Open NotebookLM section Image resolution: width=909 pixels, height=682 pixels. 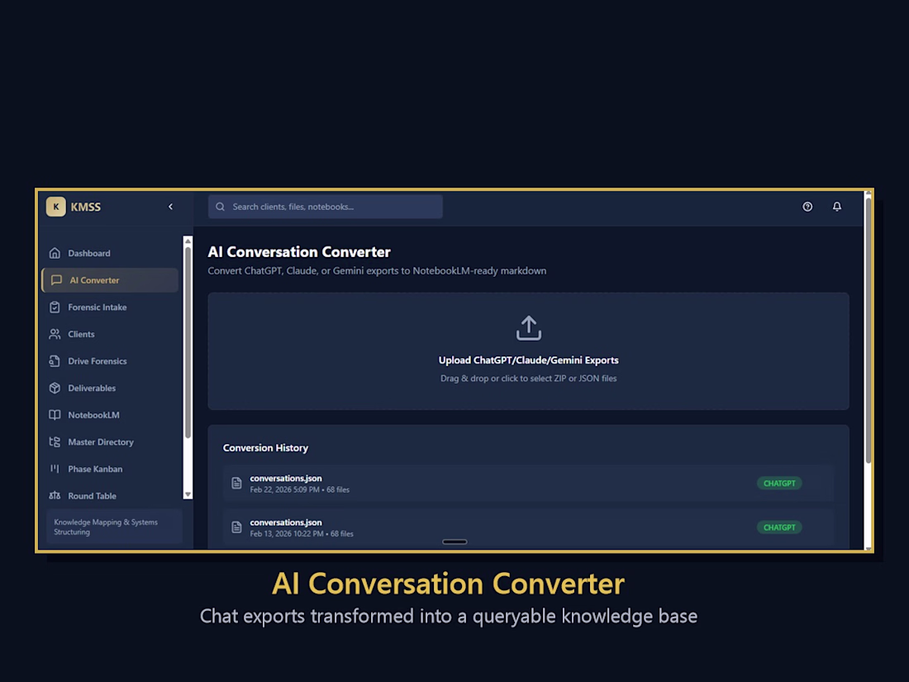click(x=110, y=415)
